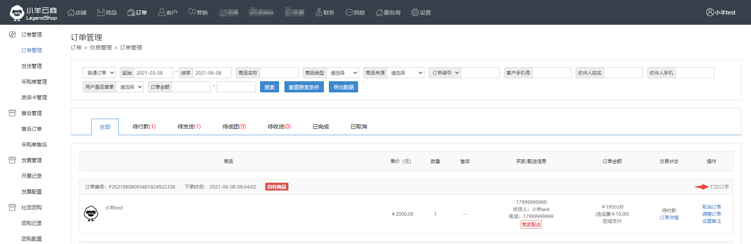Click the 搜索 search button
Viewport: 751px width, 244px height.
point(269,87)
